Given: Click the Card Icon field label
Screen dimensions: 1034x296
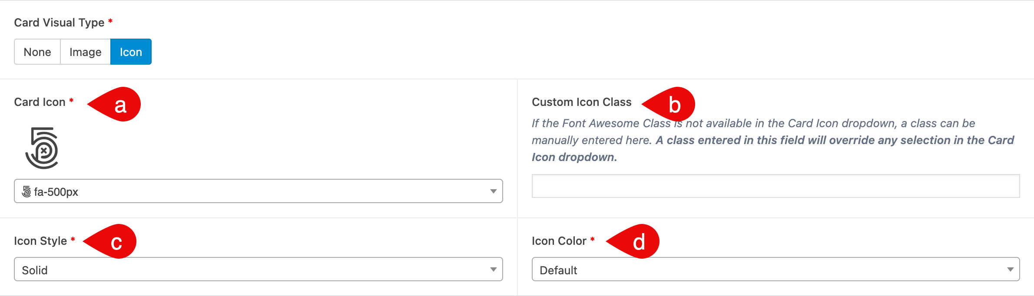Looking at the screenshot, I should point(40,102).
